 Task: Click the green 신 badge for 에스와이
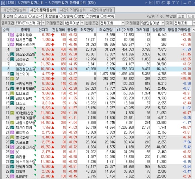coord(12,74)
